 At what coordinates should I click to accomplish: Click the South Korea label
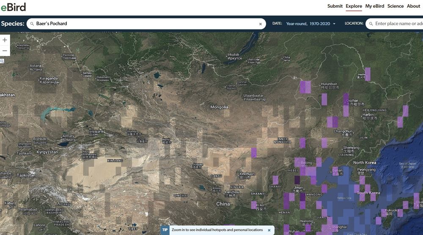click(x=368, y=193)
